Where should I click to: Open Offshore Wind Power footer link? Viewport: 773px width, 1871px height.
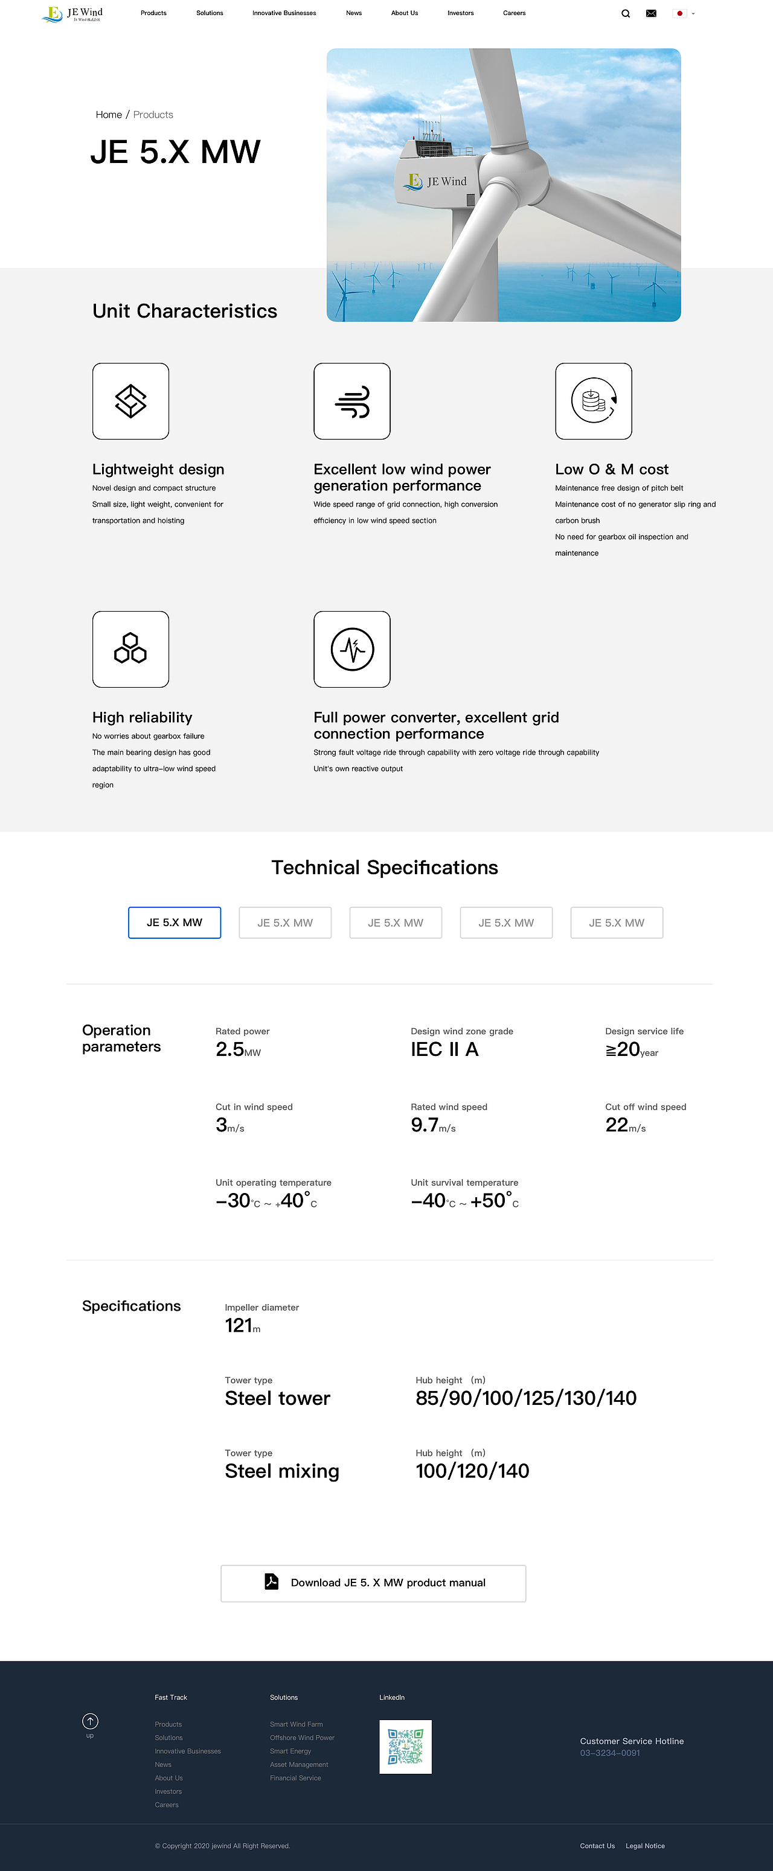click(302, 1738)
